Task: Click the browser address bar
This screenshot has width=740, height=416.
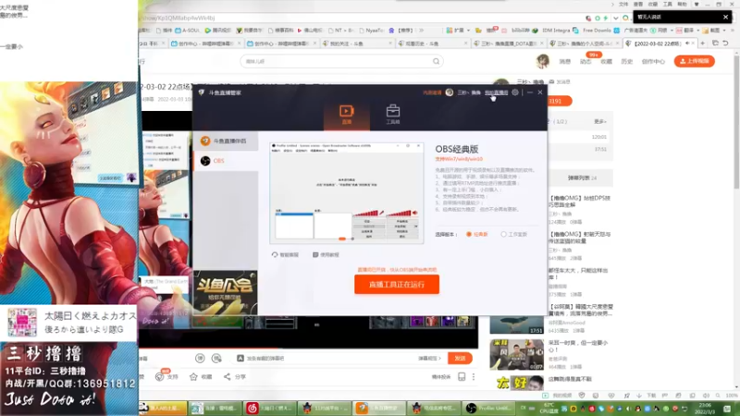Action: (359, 18)
